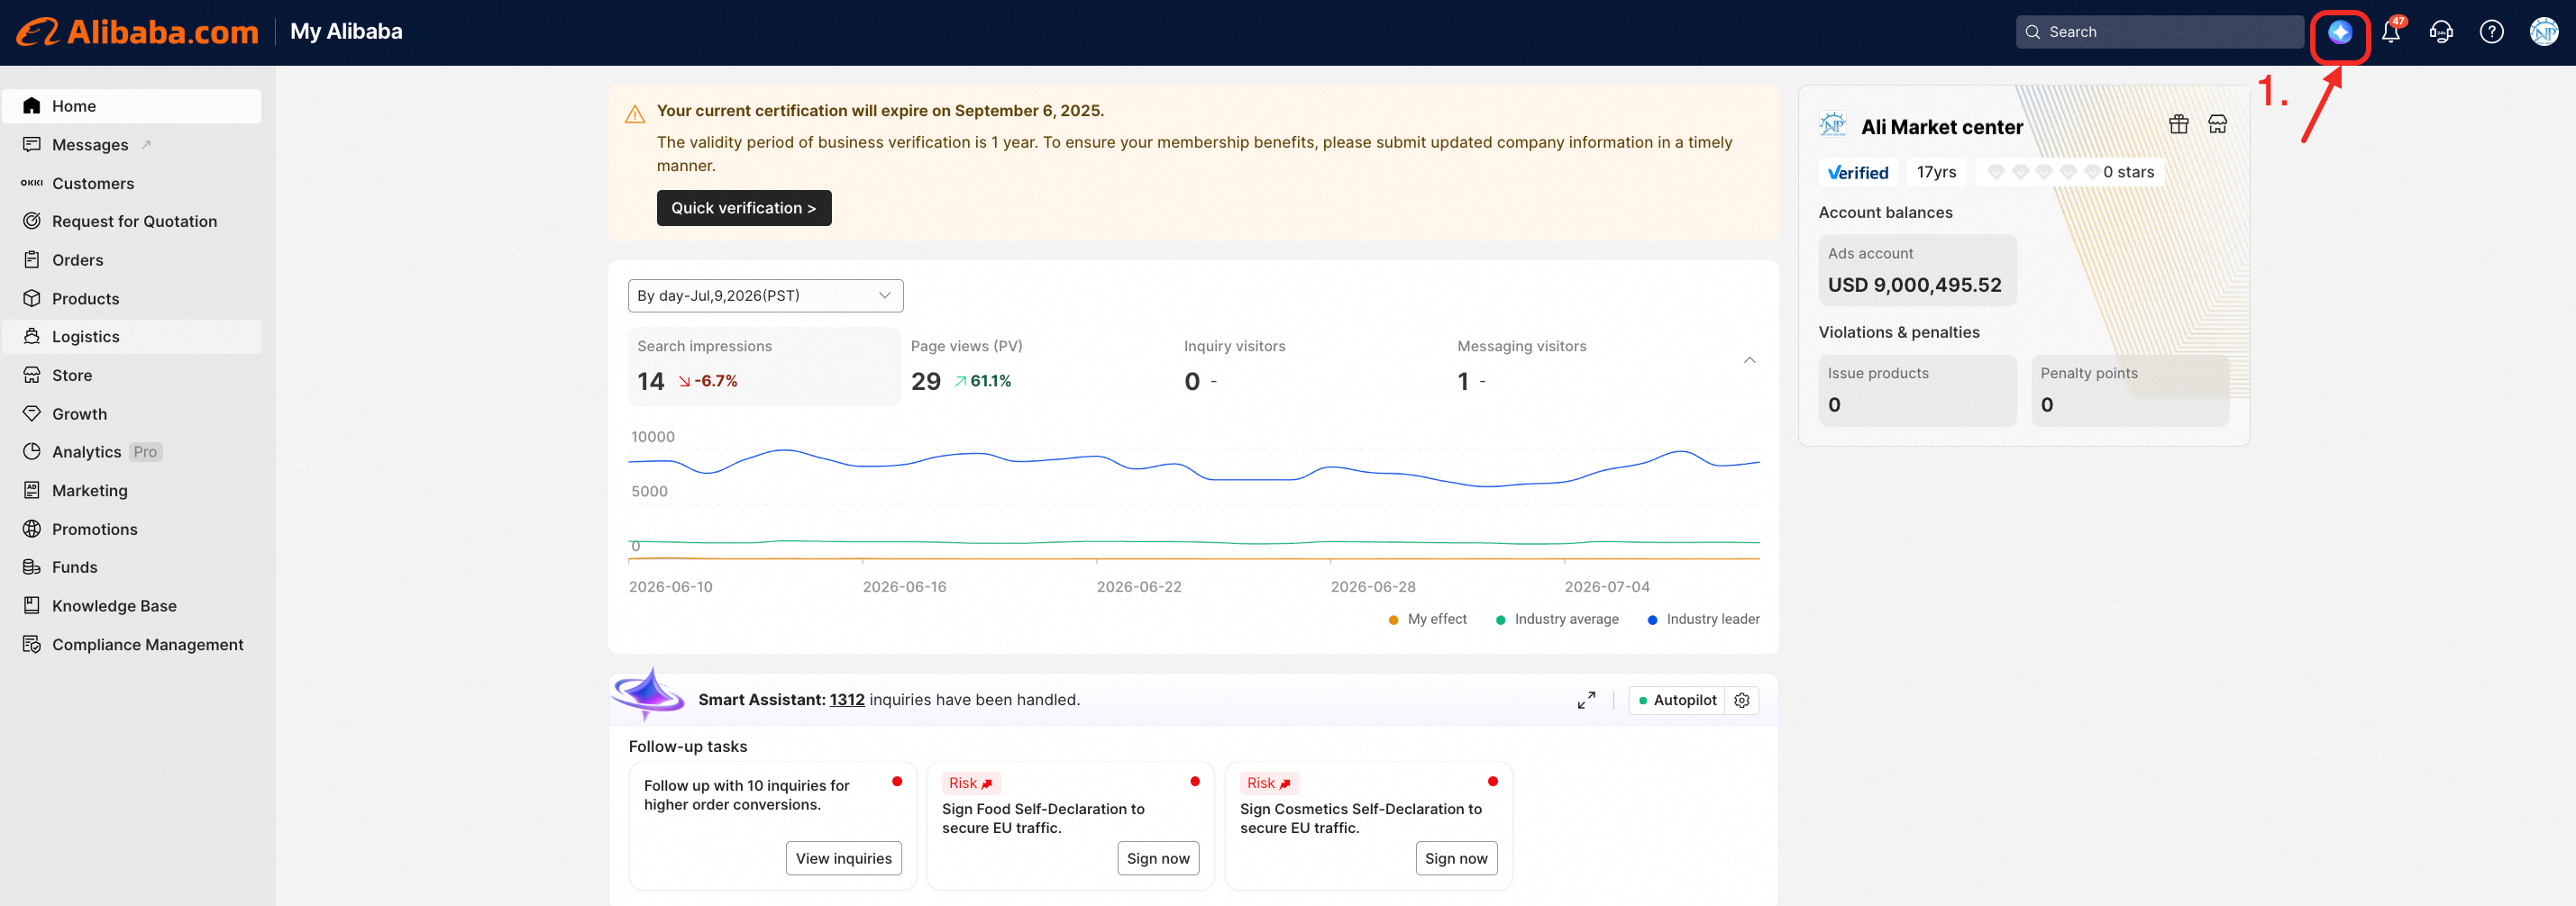Click the Smart Assistant star logo
This screenshot has height=906, width=2576.
point(648,693)
